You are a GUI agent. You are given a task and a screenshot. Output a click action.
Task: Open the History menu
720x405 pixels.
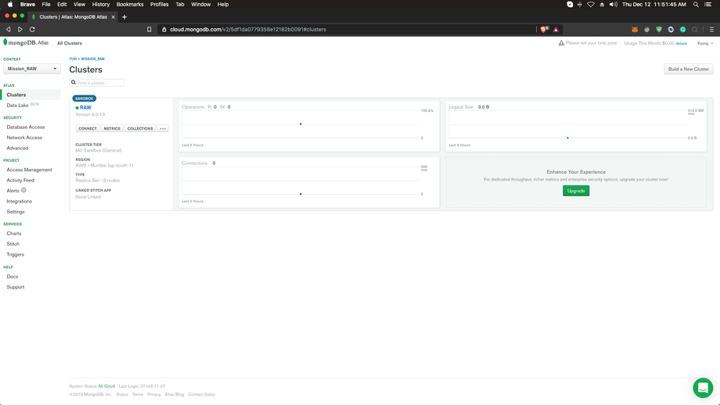point(100,4)
